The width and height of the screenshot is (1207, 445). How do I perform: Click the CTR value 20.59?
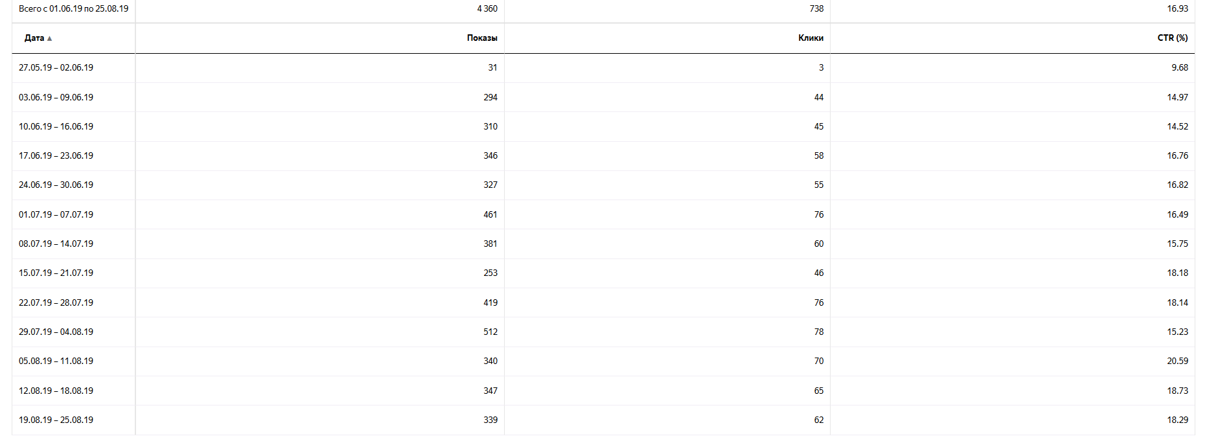[x=1177, y=361]
